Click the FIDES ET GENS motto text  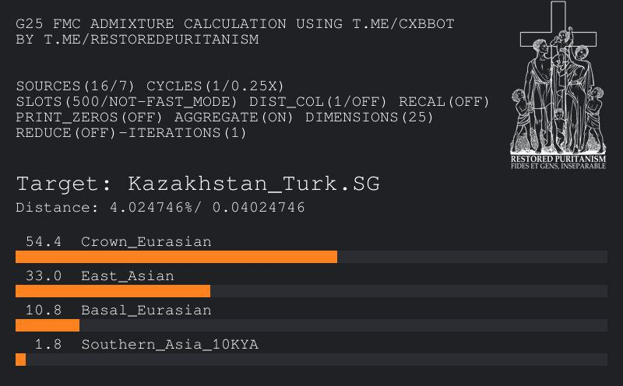(558, 166)
